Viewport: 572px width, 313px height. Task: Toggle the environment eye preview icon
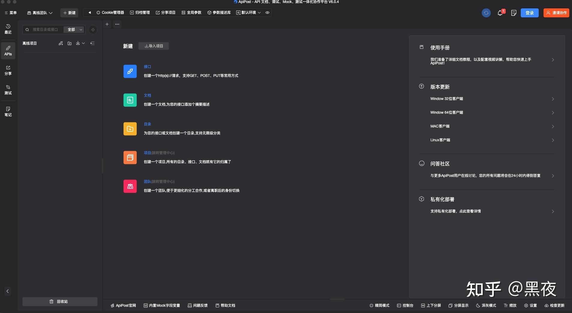pyautogui.click(x=267, y=13)
